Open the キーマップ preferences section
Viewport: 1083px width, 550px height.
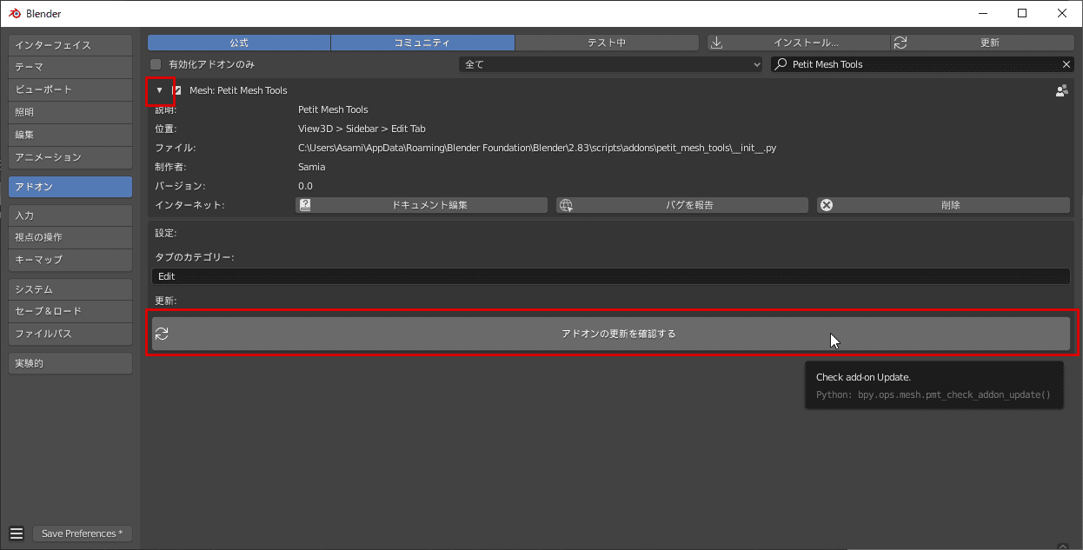click(x=70, y=260)
